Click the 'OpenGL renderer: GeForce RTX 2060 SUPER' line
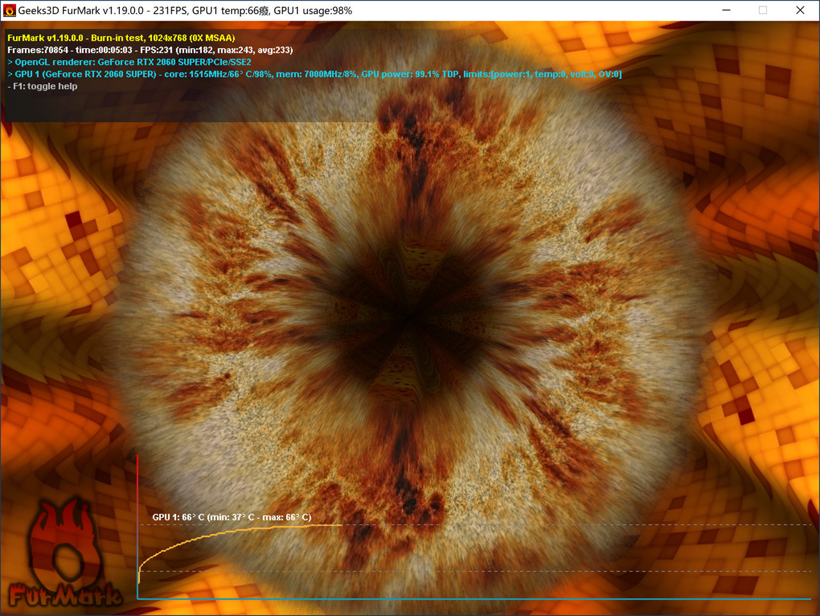Screen dimensions: 820x616 pos(129,62)
